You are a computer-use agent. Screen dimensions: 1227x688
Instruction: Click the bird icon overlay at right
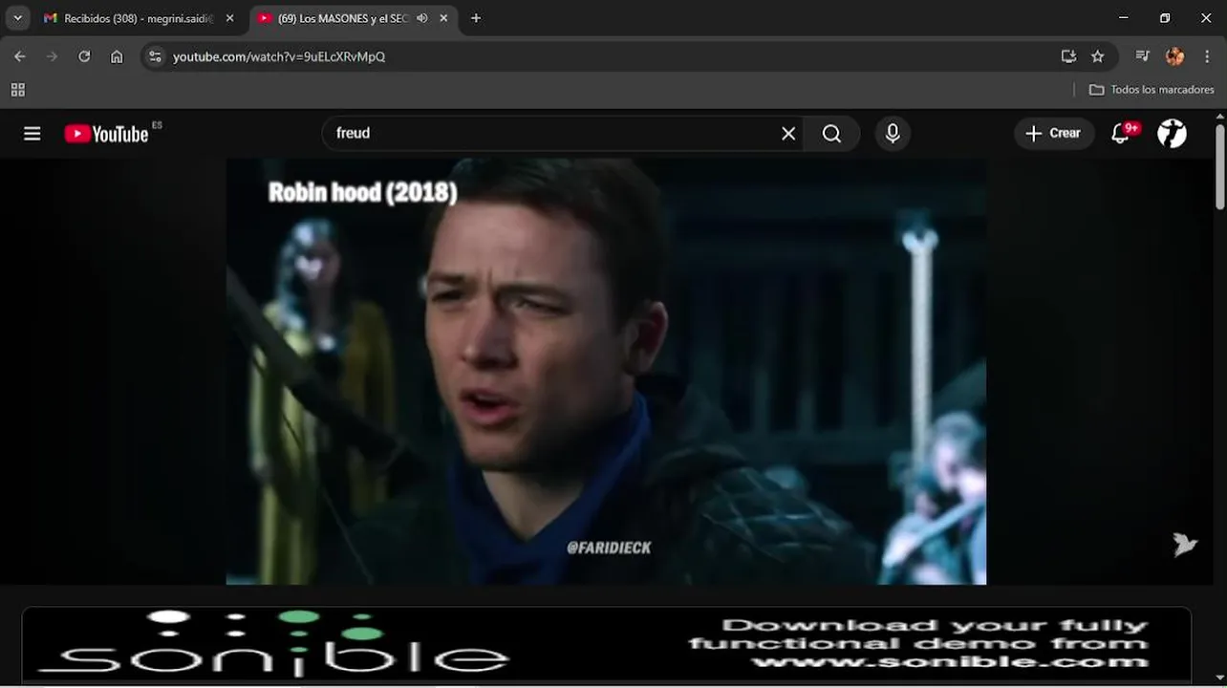(1185, 546)
